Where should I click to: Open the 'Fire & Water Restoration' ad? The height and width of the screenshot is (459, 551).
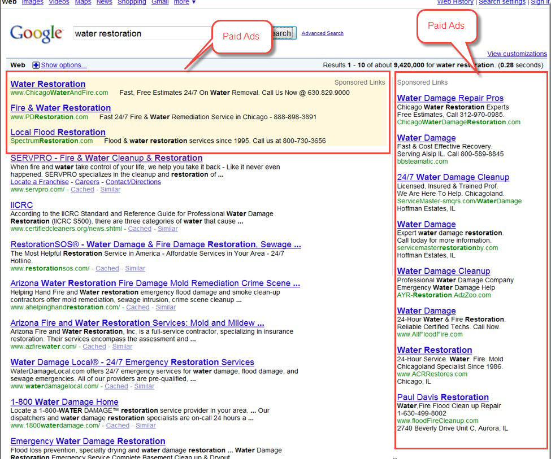[x=60, y=108]
